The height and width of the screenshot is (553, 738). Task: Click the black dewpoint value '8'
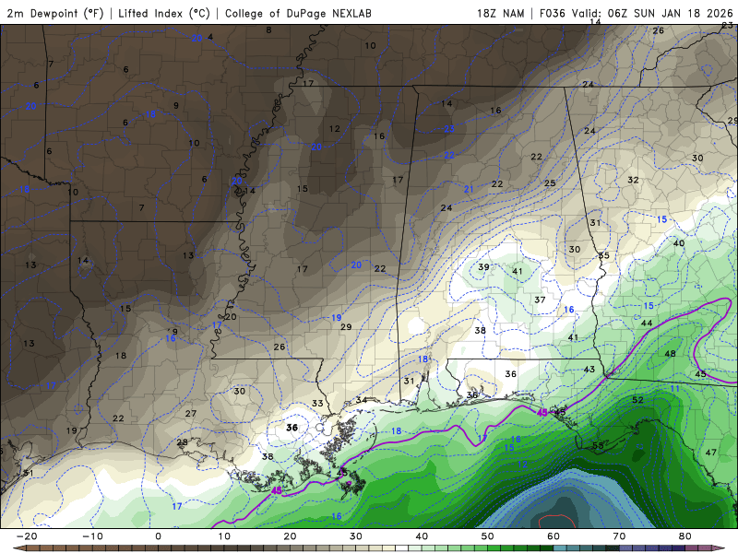pyautogui.click(x=268, y=30)
